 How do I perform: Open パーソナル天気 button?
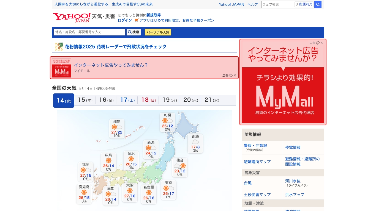point(158,32)
